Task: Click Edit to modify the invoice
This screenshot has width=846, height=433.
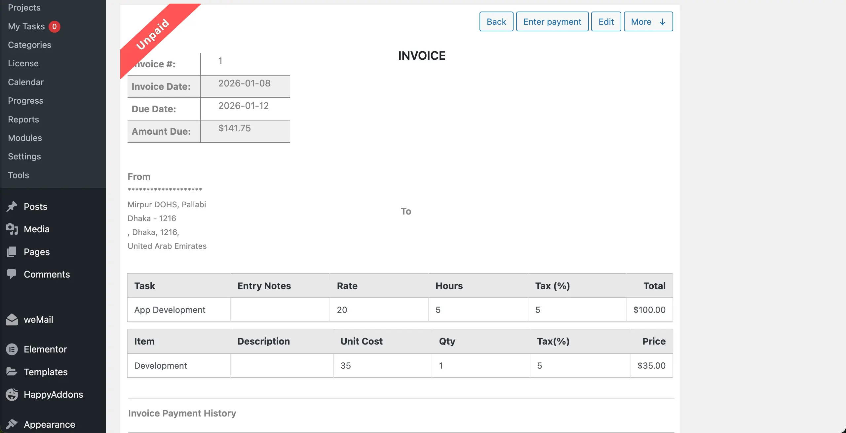Action: 606,21
